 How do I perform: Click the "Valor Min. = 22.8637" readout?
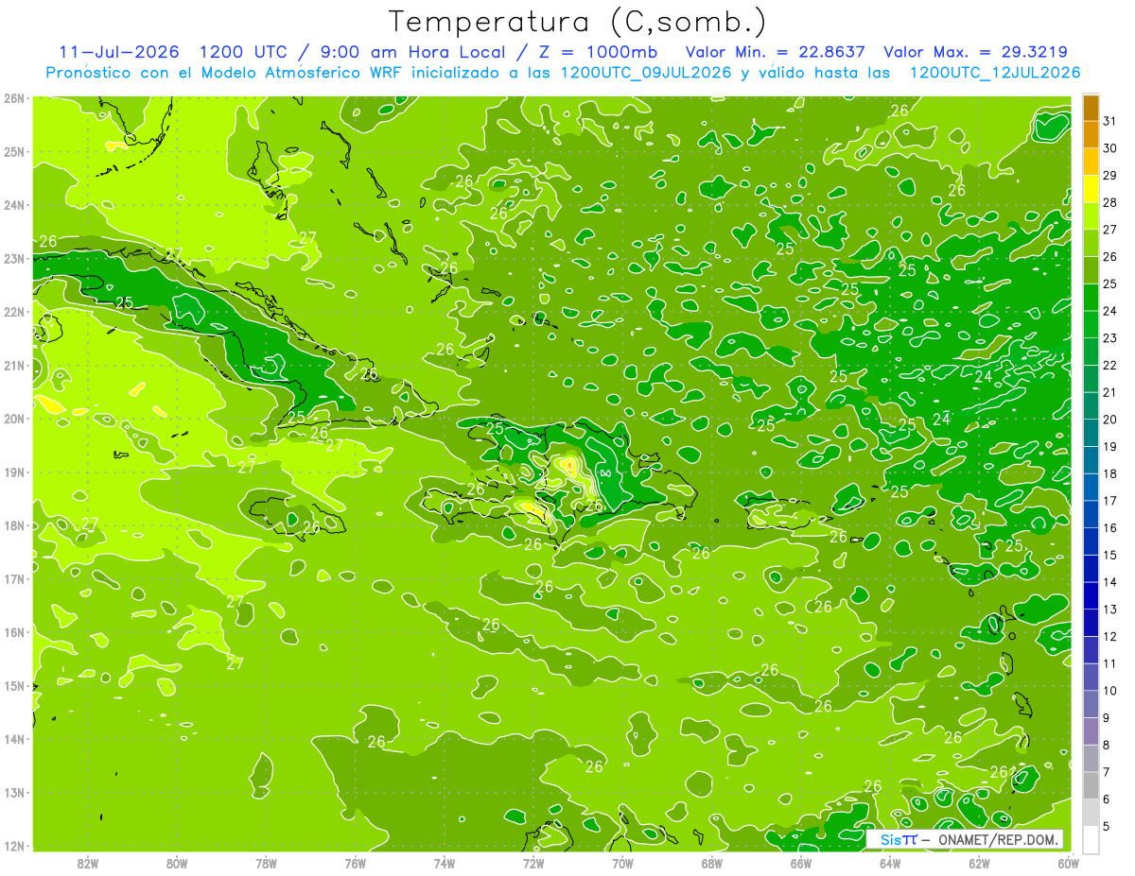[x=776, y=51]
